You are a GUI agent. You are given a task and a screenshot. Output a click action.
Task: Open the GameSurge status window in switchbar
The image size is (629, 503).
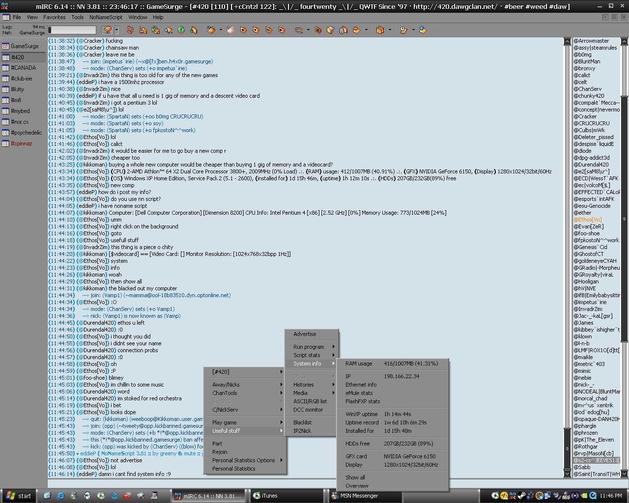click(x=24, y=46)
